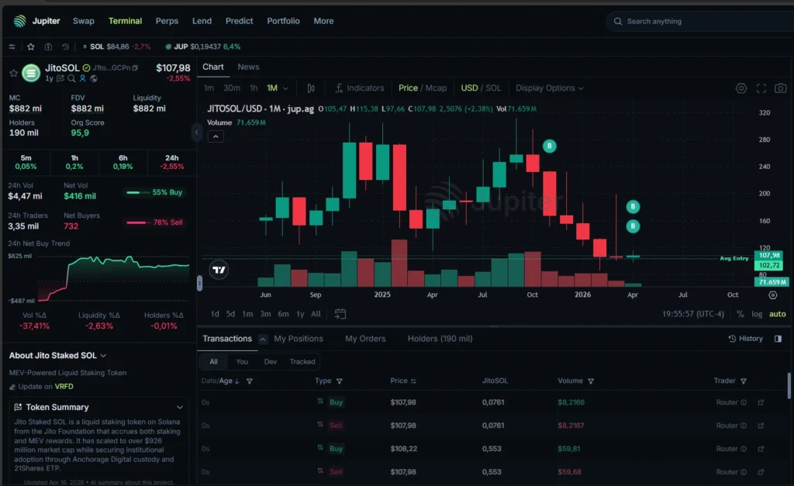
Task: Click the candlestick chart type icon
Action: tap(311, 88)
